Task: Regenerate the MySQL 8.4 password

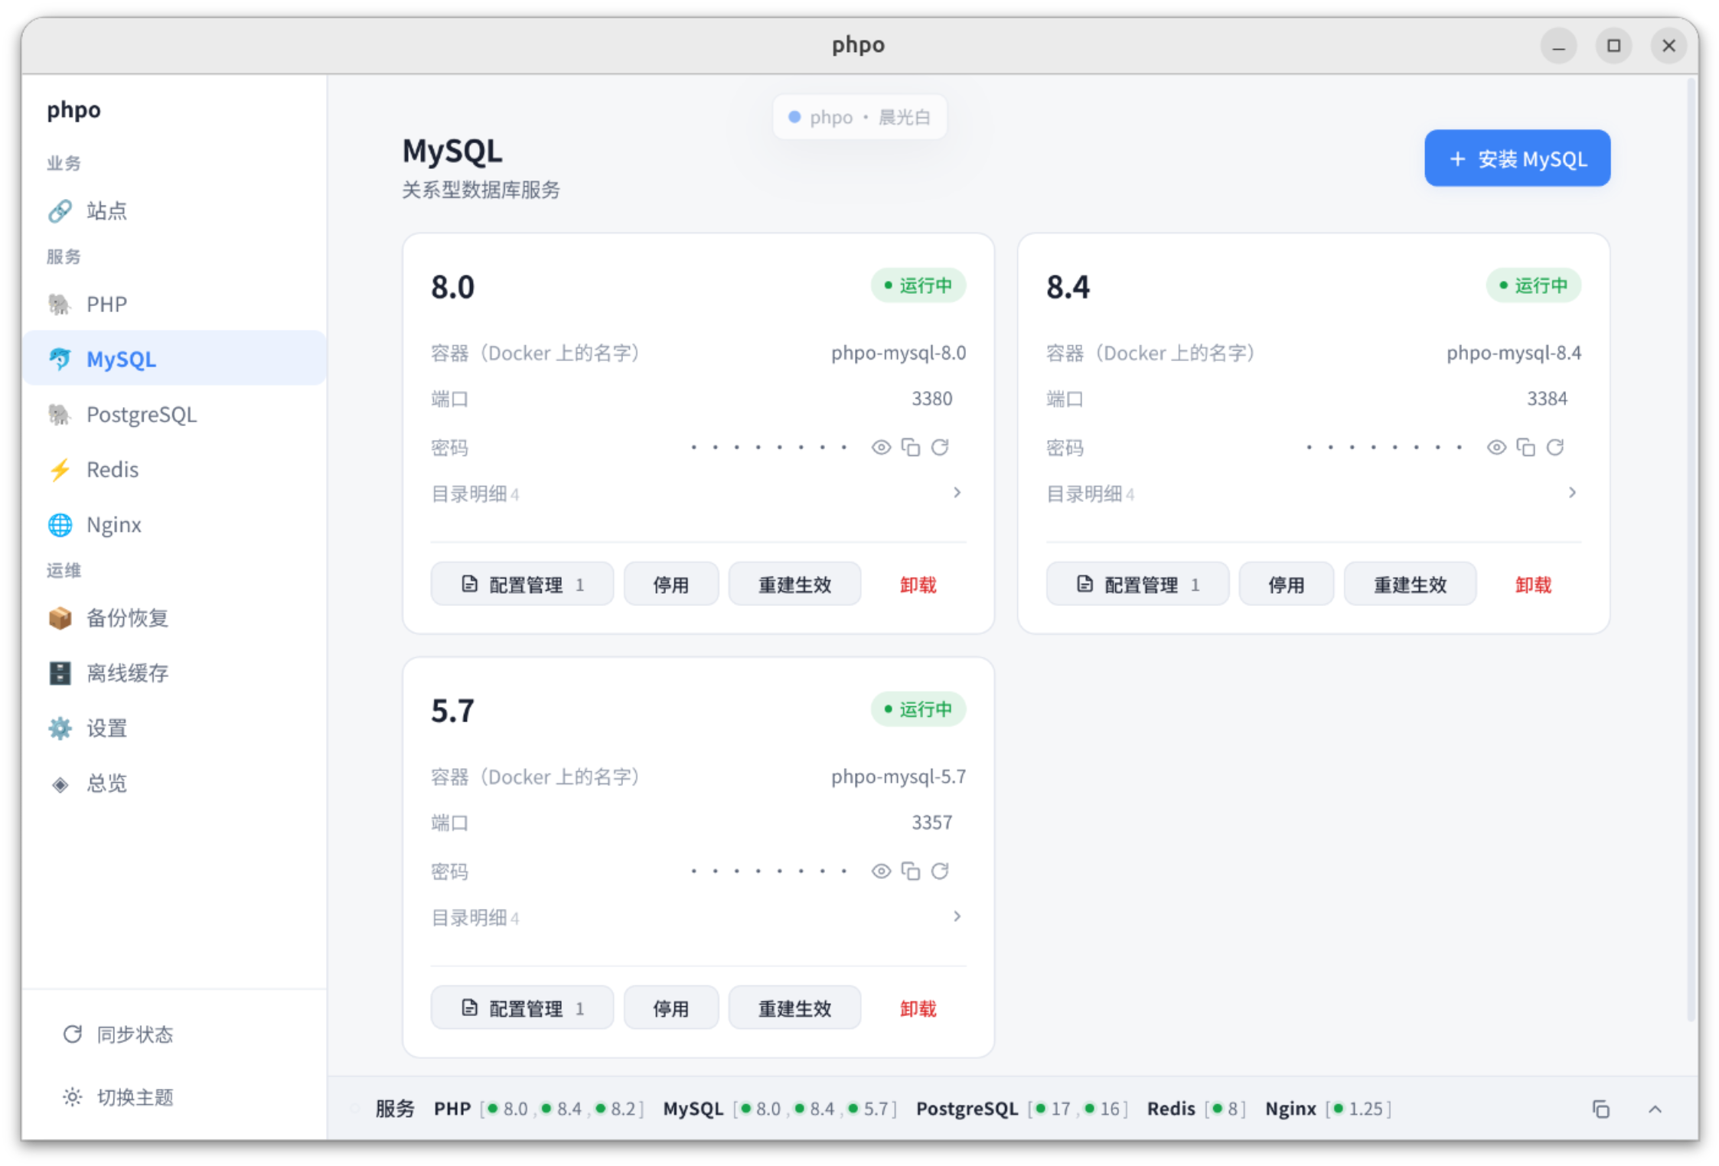Action: click(1555, 448)
